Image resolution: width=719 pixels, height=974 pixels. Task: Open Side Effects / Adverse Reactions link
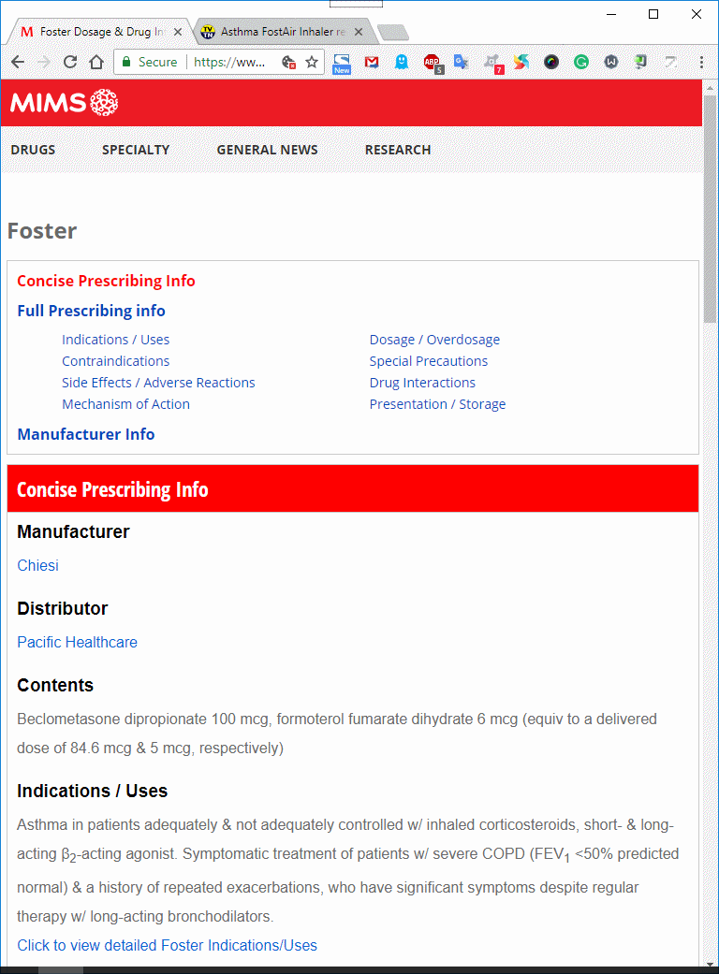click(x=158, y=383)
